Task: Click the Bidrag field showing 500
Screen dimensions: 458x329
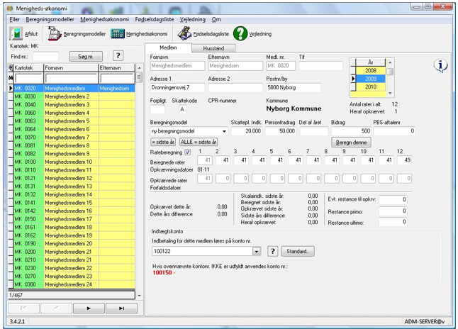Action: pyautogui.click(x=352, y=131)
